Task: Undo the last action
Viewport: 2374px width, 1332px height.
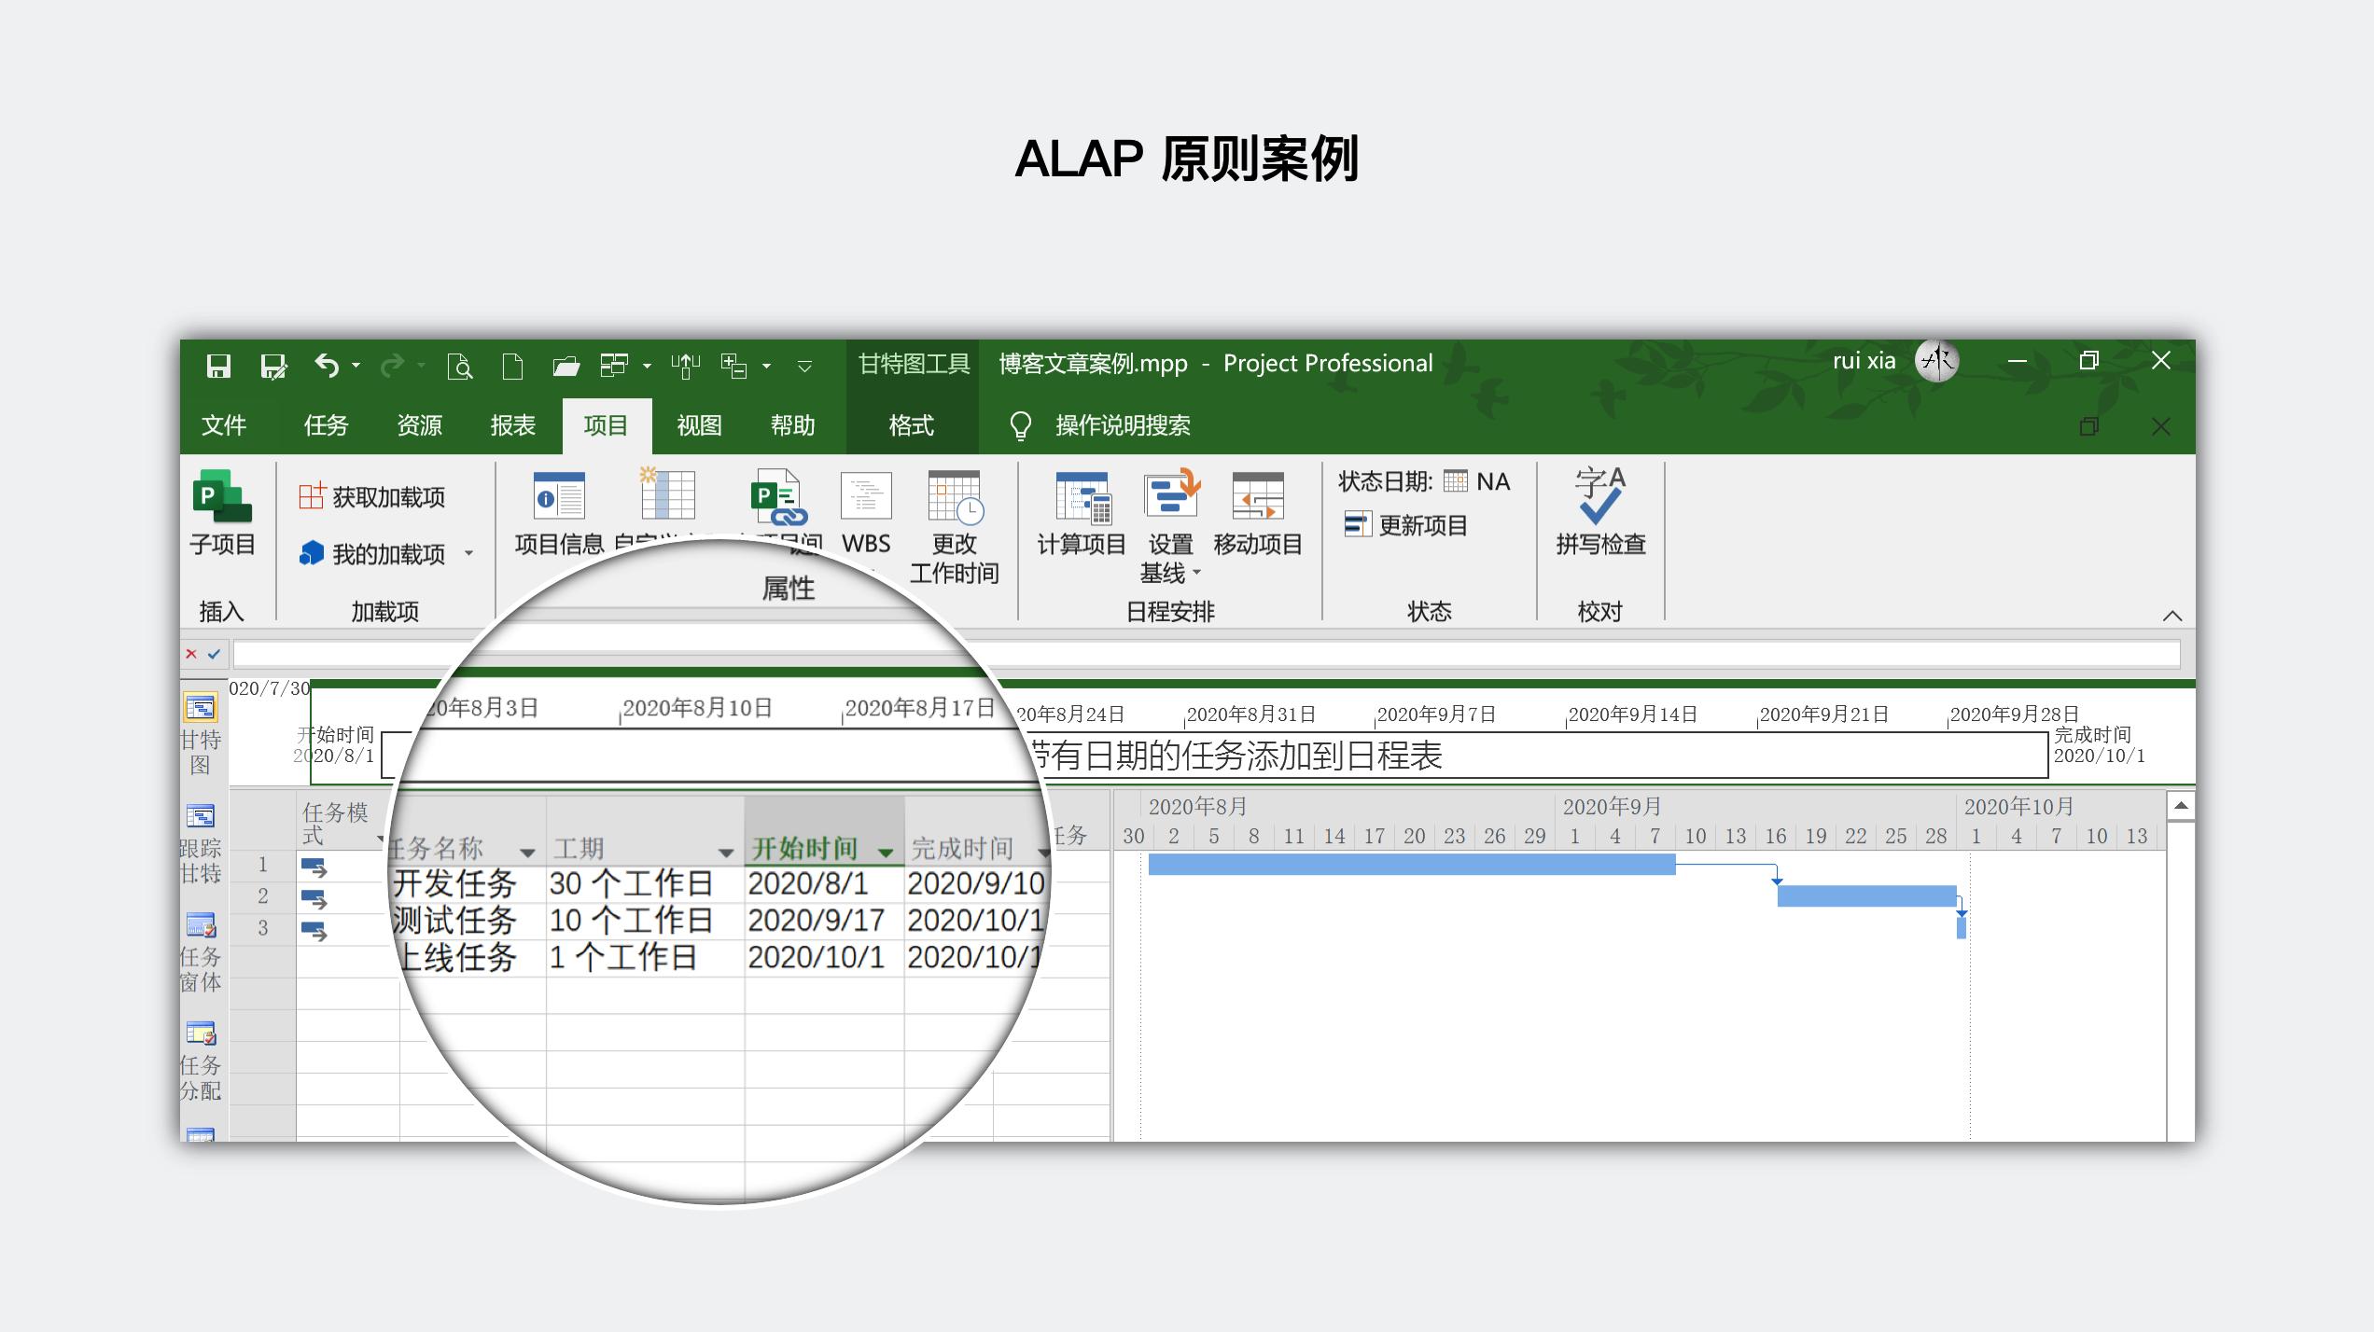Action: pos(327,365)
